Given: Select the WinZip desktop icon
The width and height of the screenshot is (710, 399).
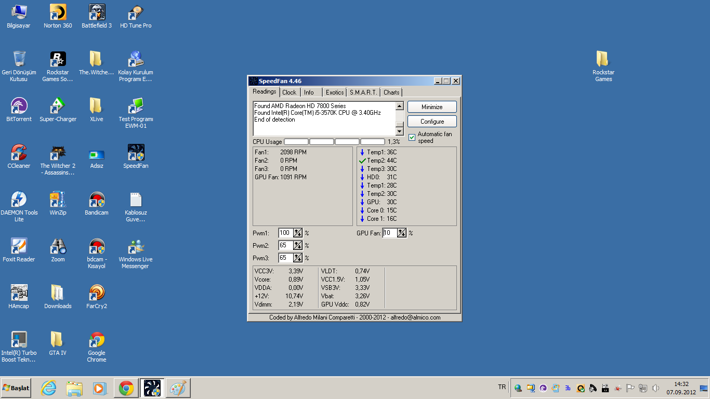Looking at the screenshot, I should pyautogui.click(x=58, y=203).
